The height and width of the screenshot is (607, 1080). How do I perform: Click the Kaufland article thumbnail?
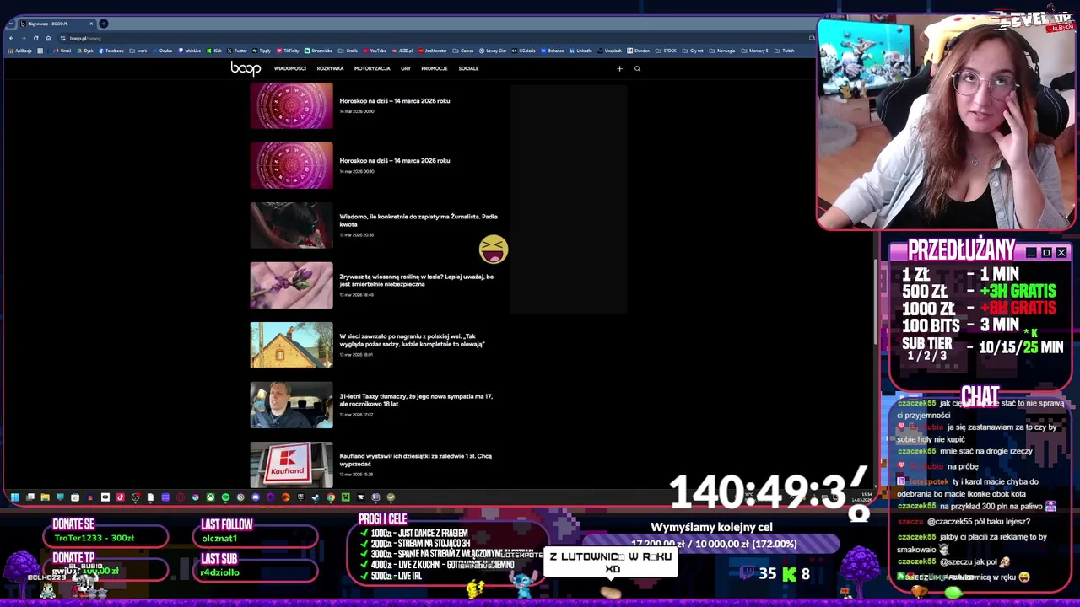click(x=291, y=465)
